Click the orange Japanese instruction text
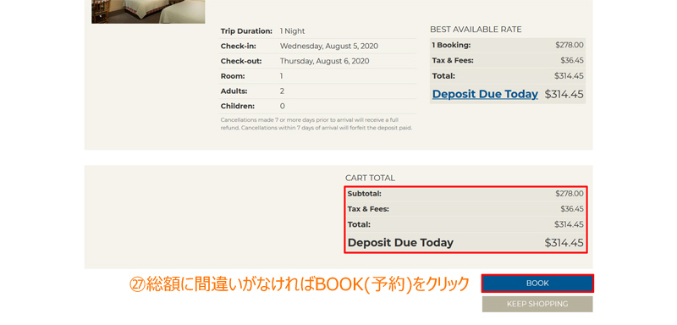677x325 pixels. pos(300,284)
